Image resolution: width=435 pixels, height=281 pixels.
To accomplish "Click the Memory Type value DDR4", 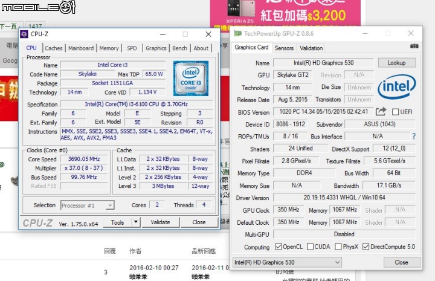I will 304,173.
